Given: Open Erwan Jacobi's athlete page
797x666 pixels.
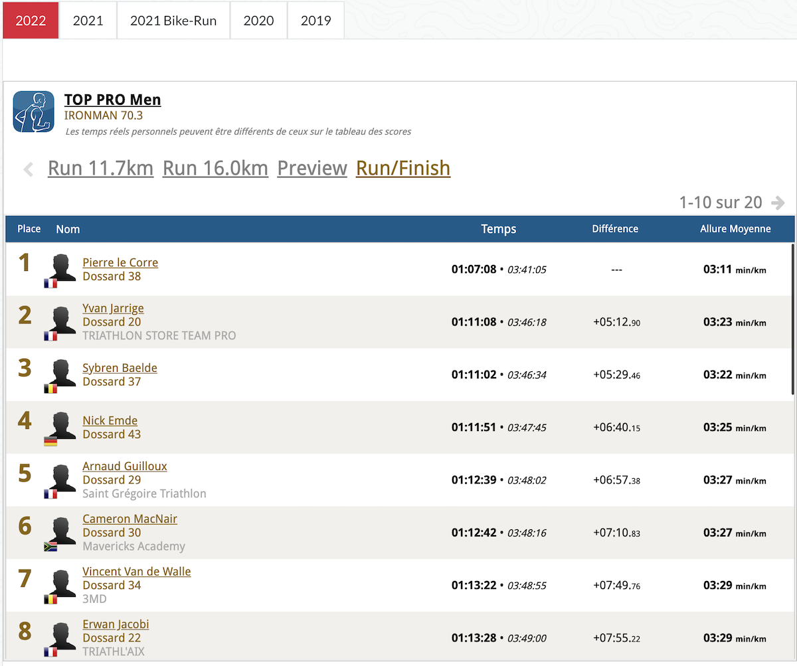Looking at the screenshot, I should pyautogui.click(x=116, y=624).
